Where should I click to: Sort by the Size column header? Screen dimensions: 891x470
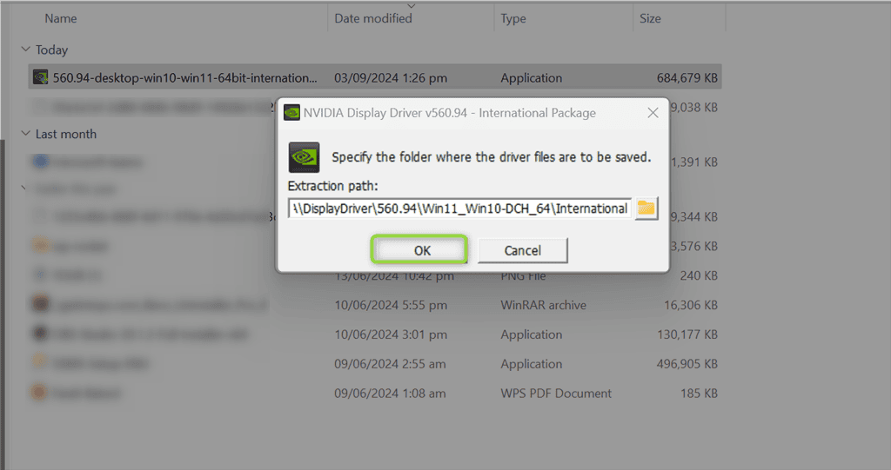[x=650, y=18]
